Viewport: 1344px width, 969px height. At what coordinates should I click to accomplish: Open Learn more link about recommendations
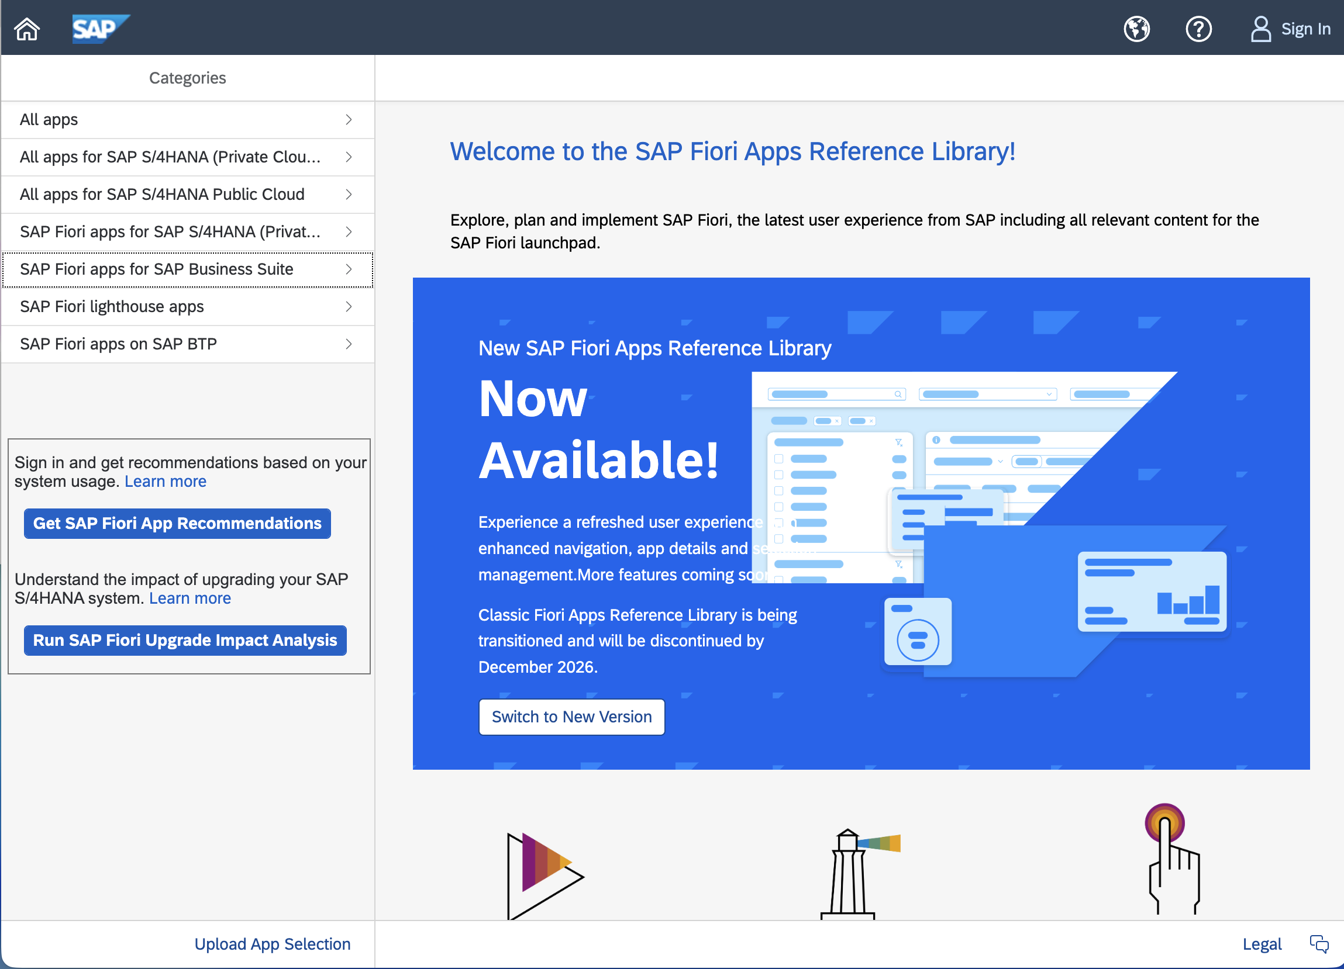point(166,481)
